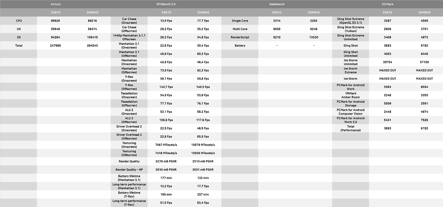Viewport: 443px width, 207px height.
Task: Click the 195 min T-Rex battery value
Action: point(166,195)
